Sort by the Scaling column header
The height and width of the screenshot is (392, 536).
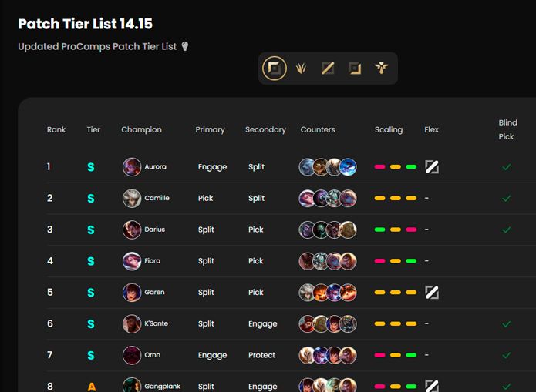point(389,130)
